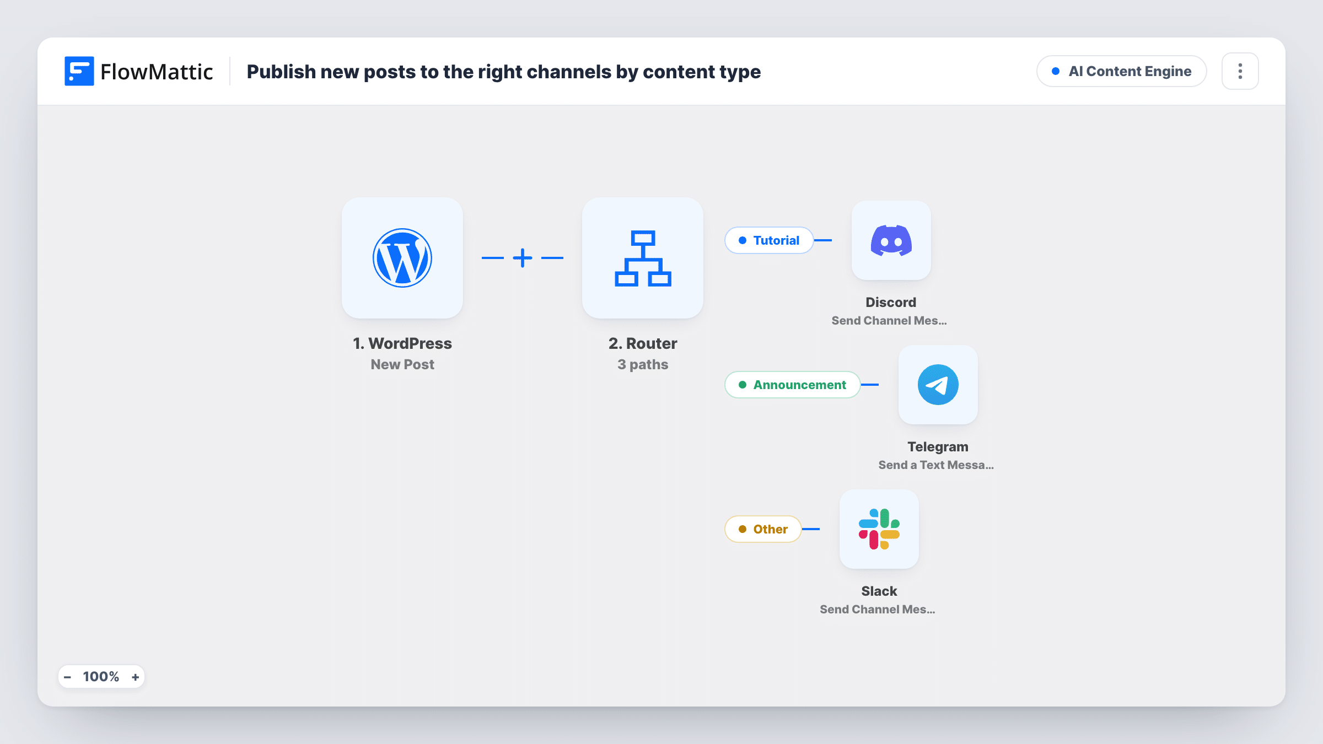Viewport: 1323px width, 744px height.
Task: Click the FlowMattic logo
Action: coord(138,71)
